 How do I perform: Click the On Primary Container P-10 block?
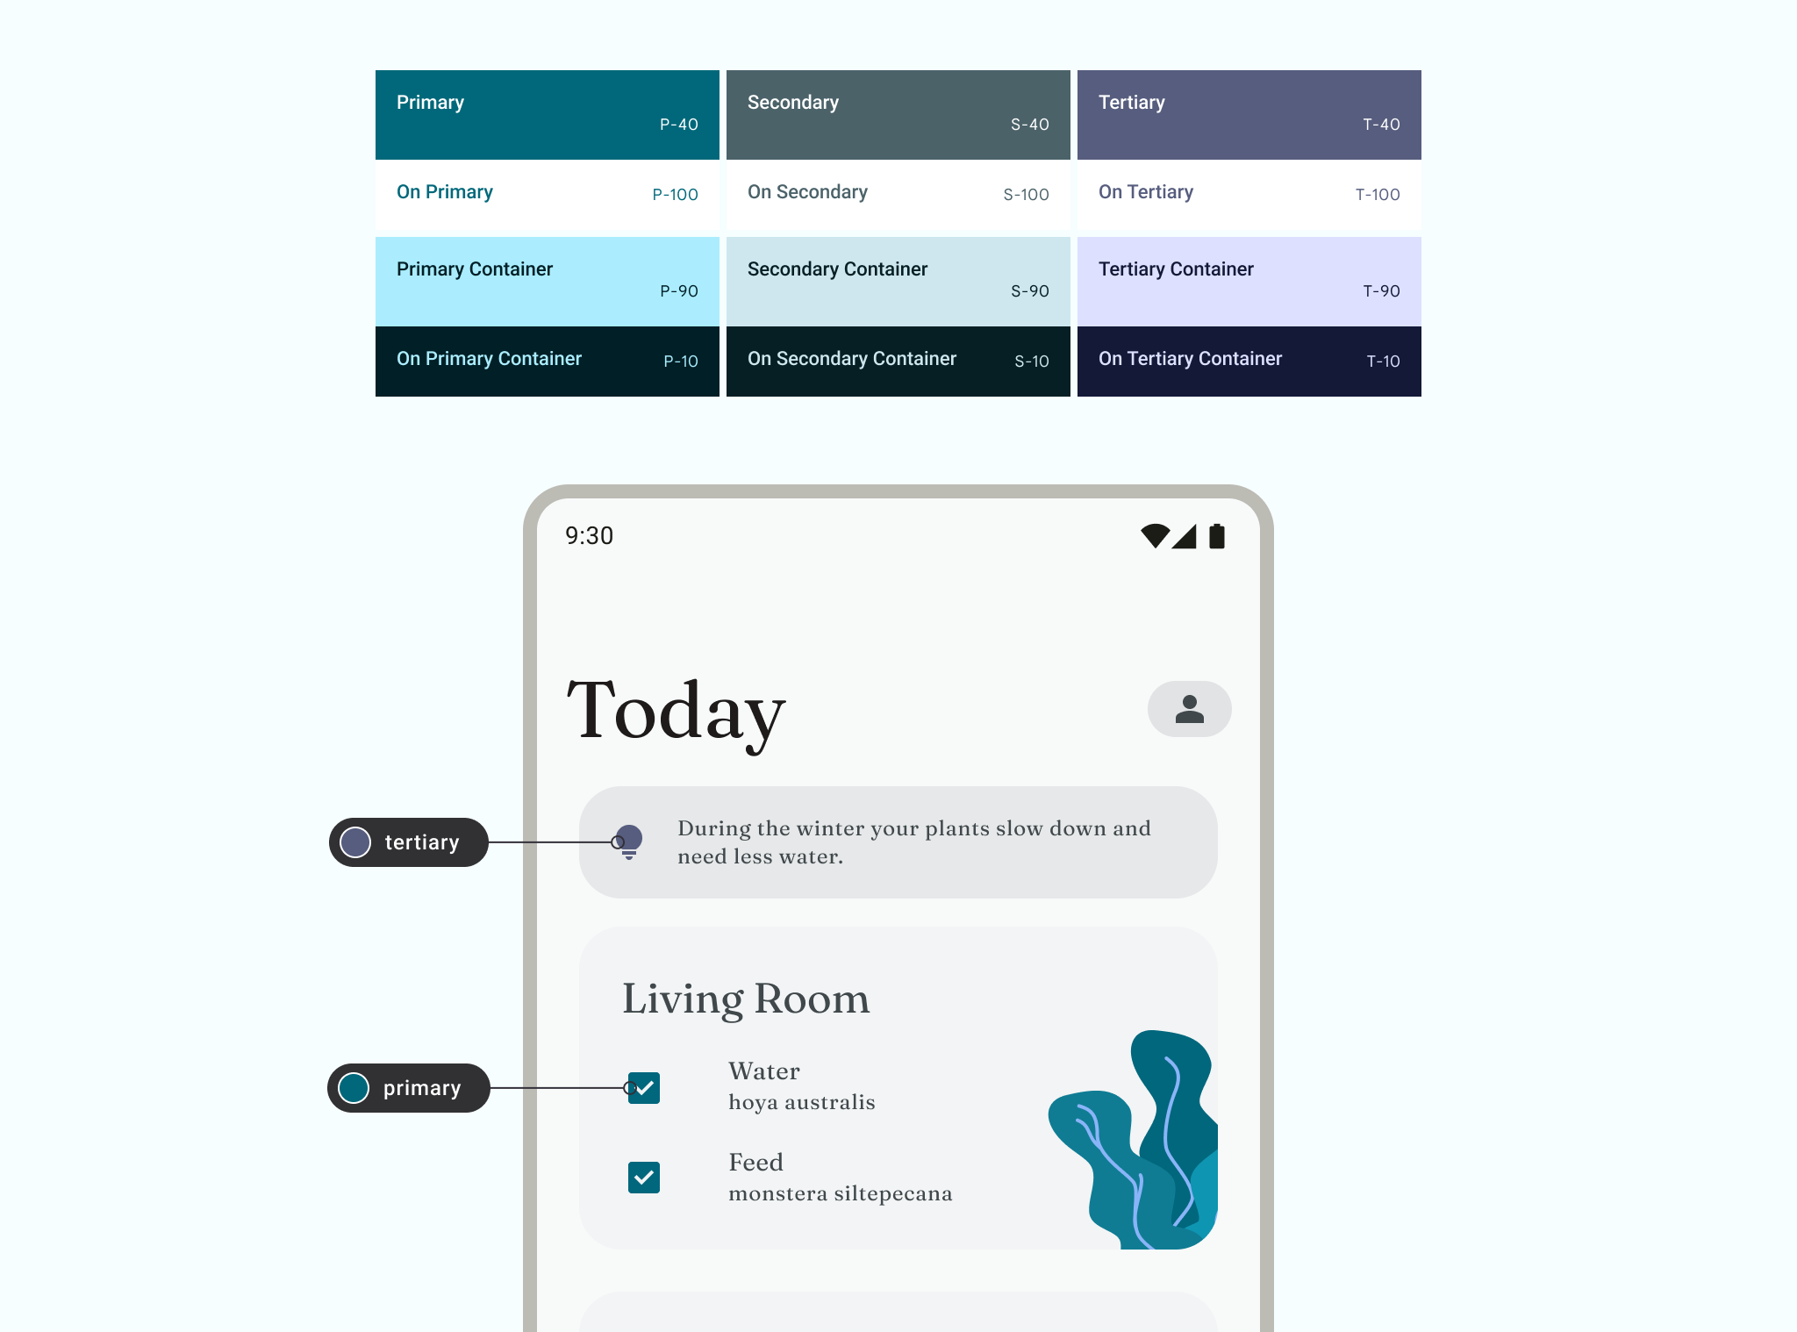pos(547,360)
